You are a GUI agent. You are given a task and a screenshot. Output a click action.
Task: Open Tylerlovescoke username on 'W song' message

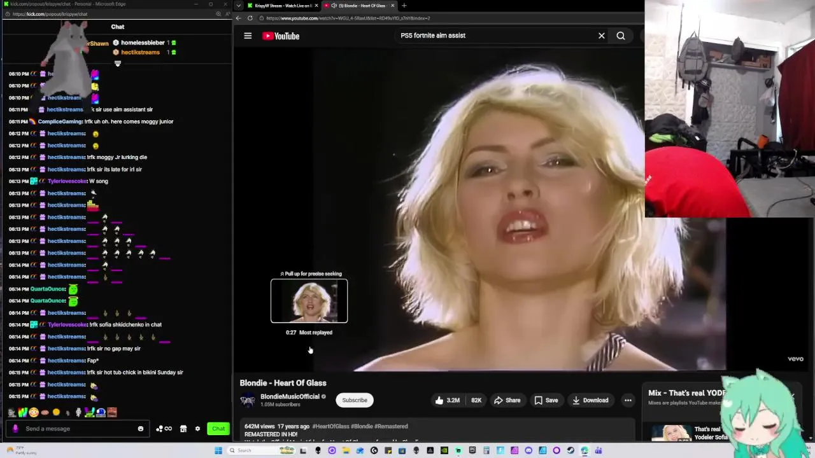coord(67,181)
